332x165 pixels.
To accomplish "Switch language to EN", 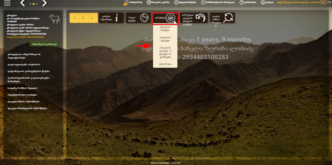I will 329,2.
